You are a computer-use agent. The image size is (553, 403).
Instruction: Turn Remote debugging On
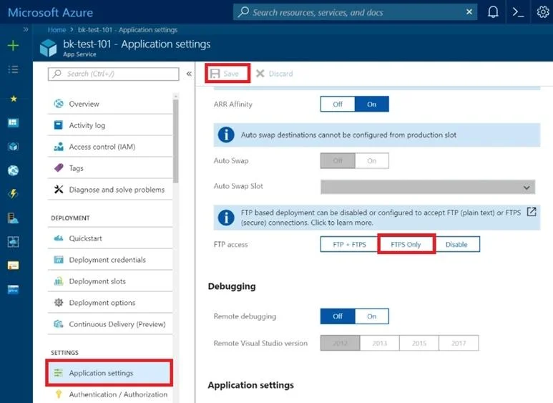[372, 316]
